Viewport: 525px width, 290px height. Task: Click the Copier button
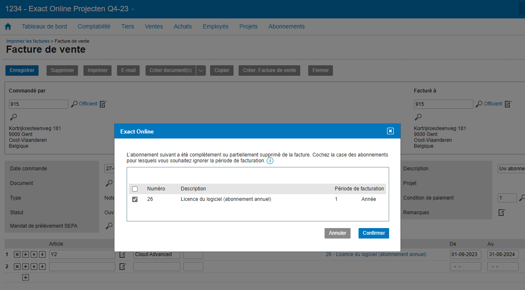coord(222,70)
